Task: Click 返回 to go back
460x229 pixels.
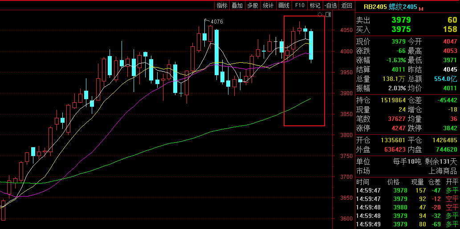Action: 346,5
